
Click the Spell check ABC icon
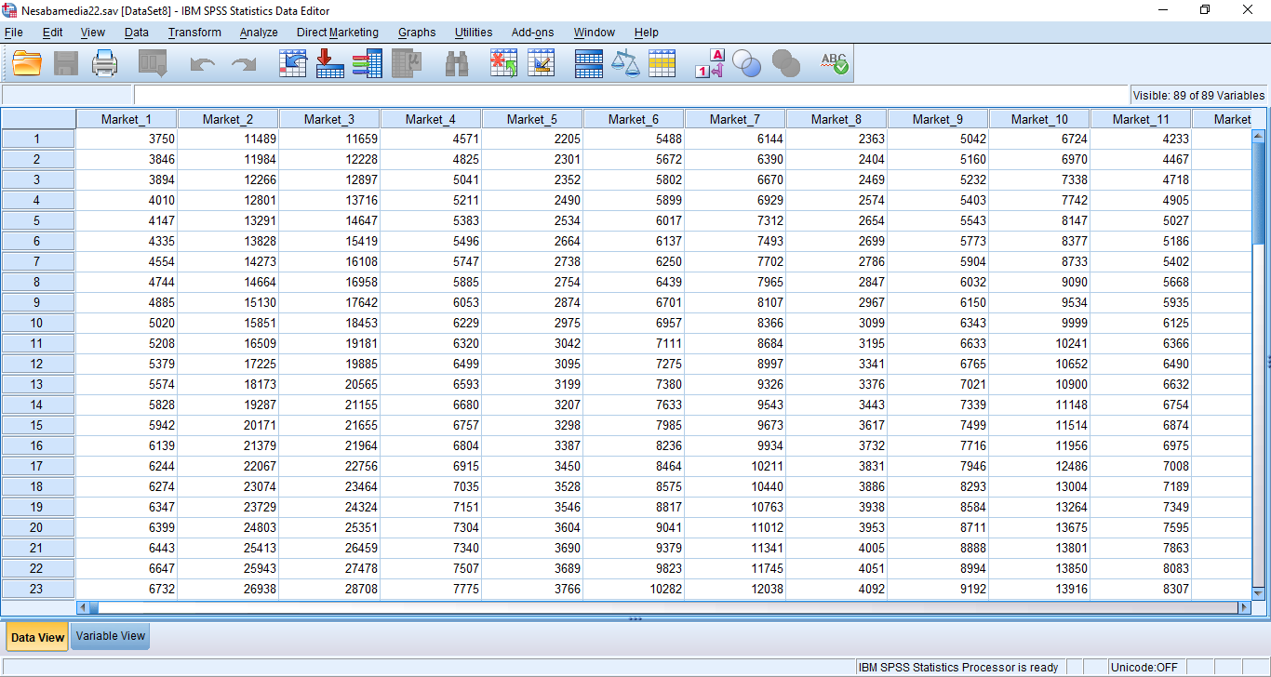point(834,63)
